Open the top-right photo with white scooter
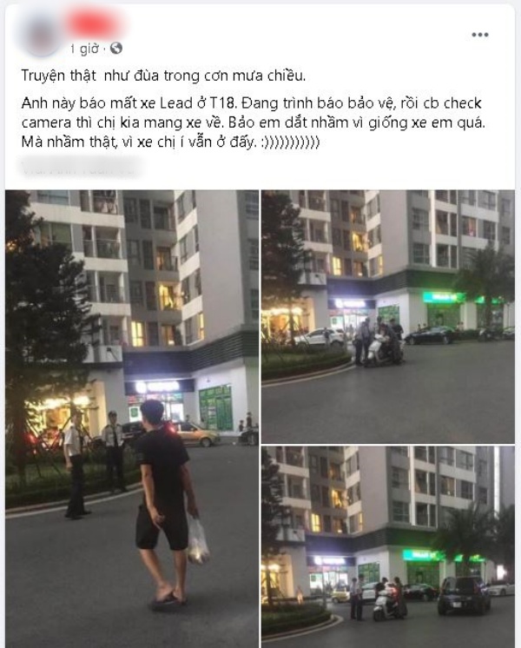This screenshot has width=521, height=648. [x=388, y=316]
